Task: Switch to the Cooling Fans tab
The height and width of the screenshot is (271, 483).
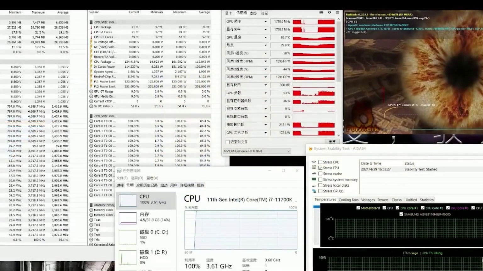Action: [x=348, y=199]
